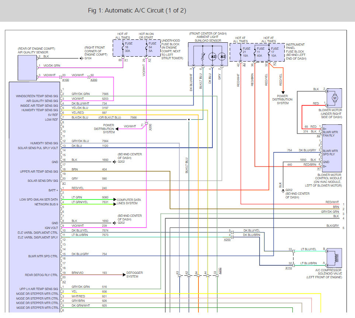Click the INSTRUMENT PANEL FUSE BLOCK description

click(x=296, y=52)
